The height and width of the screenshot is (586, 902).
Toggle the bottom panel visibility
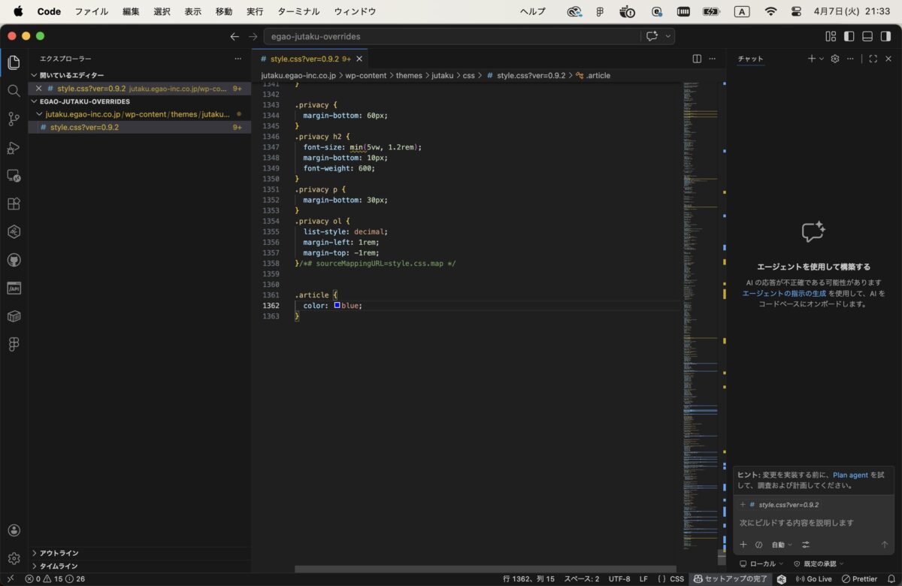[x=867, y=36]
